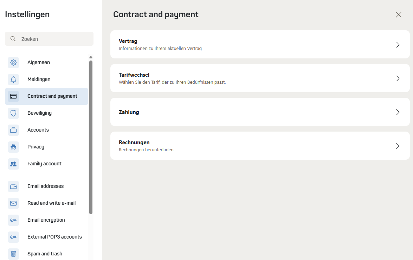Screen dimensions: 413x260
Task: Click the stacked cards Accounts icon
Action: pyautogui.click(x=13, y=130)
